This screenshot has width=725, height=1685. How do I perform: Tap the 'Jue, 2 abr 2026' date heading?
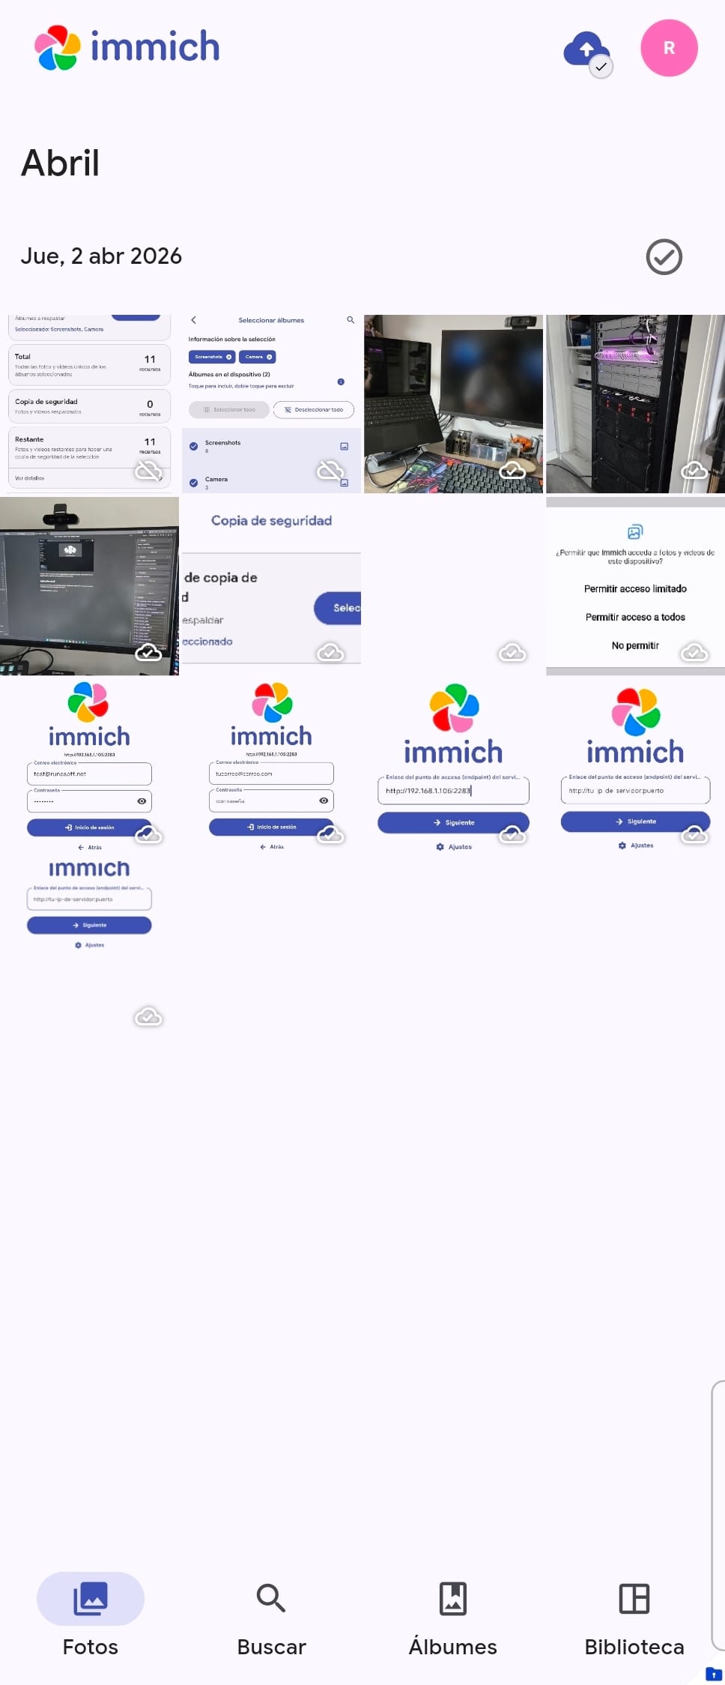point(101,256)
